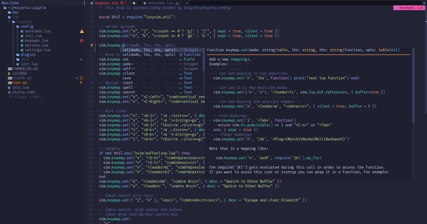The image size is (427, 224).
Task: Click the key icon next to LICENSE
Action: (9, 73)
